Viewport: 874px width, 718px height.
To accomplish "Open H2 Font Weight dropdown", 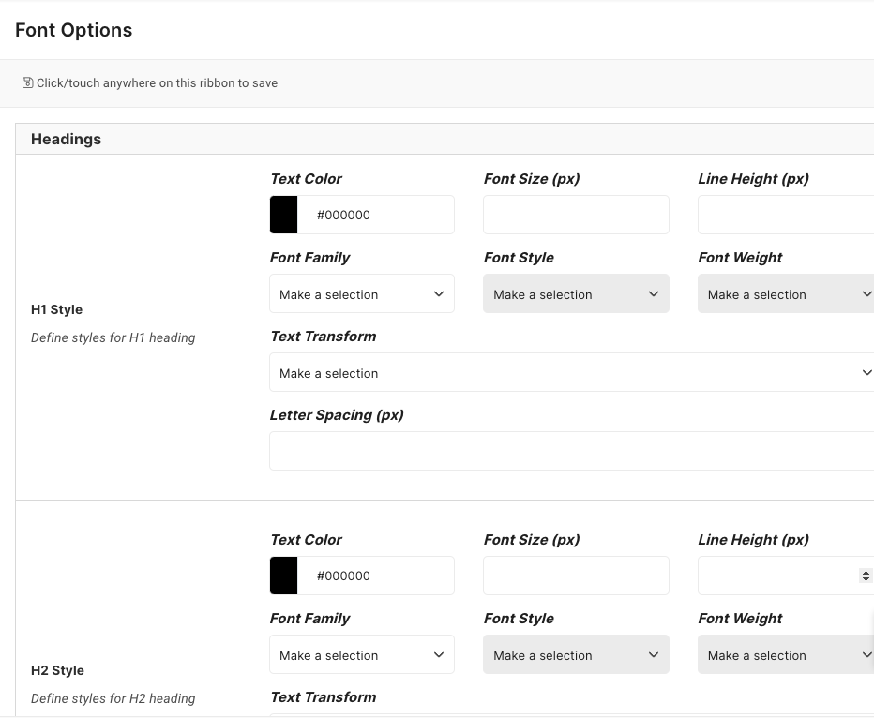I will [786, 654].
